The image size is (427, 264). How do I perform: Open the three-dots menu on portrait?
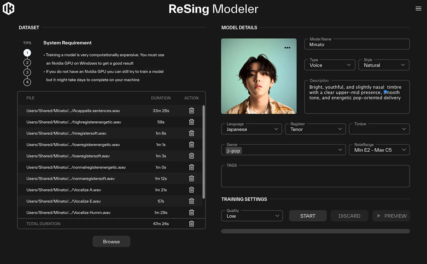click(287, 48)
